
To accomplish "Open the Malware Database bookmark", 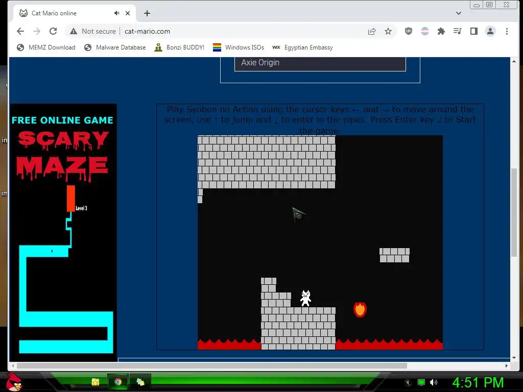I will tap(115, 47).
